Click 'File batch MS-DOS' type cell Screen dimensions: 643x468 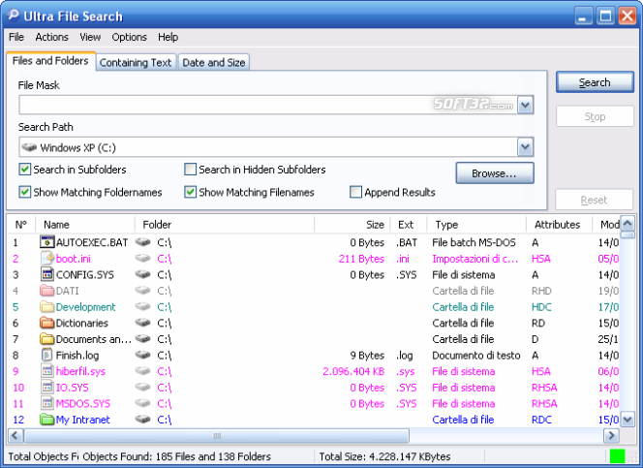pos(474,242)
